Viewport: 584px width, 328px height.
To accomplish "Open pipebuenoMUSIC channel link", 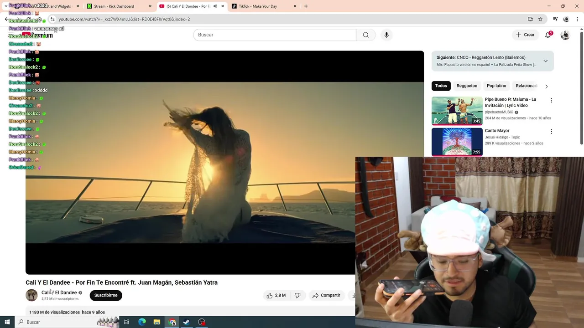I will point(499,112).
